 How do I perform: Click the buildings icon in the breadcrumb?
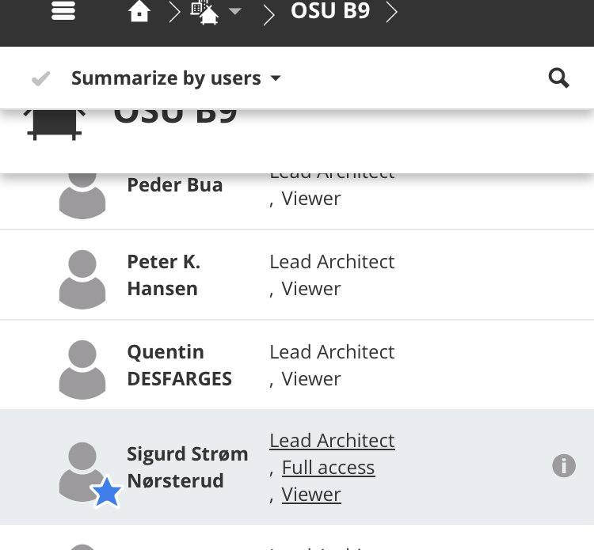(204, 13)
